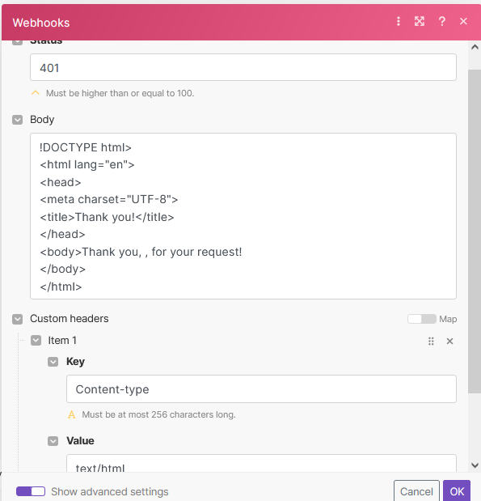Click the drag handle dots for Item 1
481x501 pixels.
click(x=431, y=342)
